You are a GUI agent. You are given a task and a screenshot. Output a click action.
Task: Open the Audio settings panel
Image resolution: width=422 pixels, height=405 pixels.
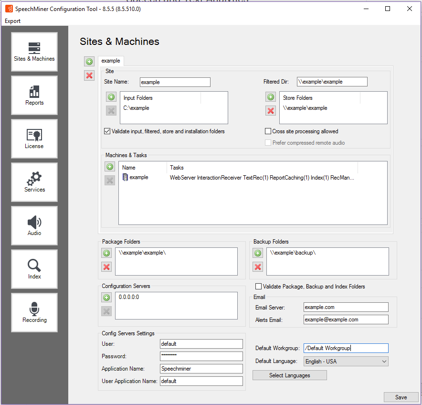tap(34, 225)
